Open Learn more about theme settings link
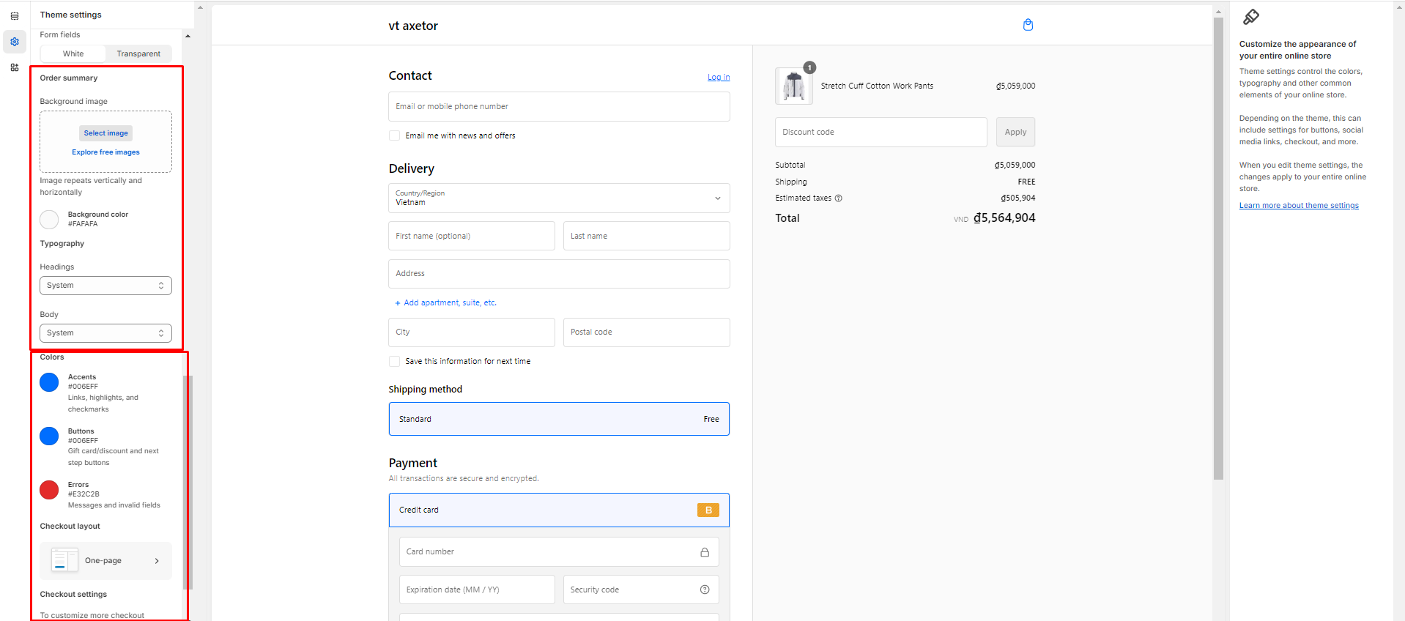This screenshot has height=621, width=1405. tap(1298, 206)
